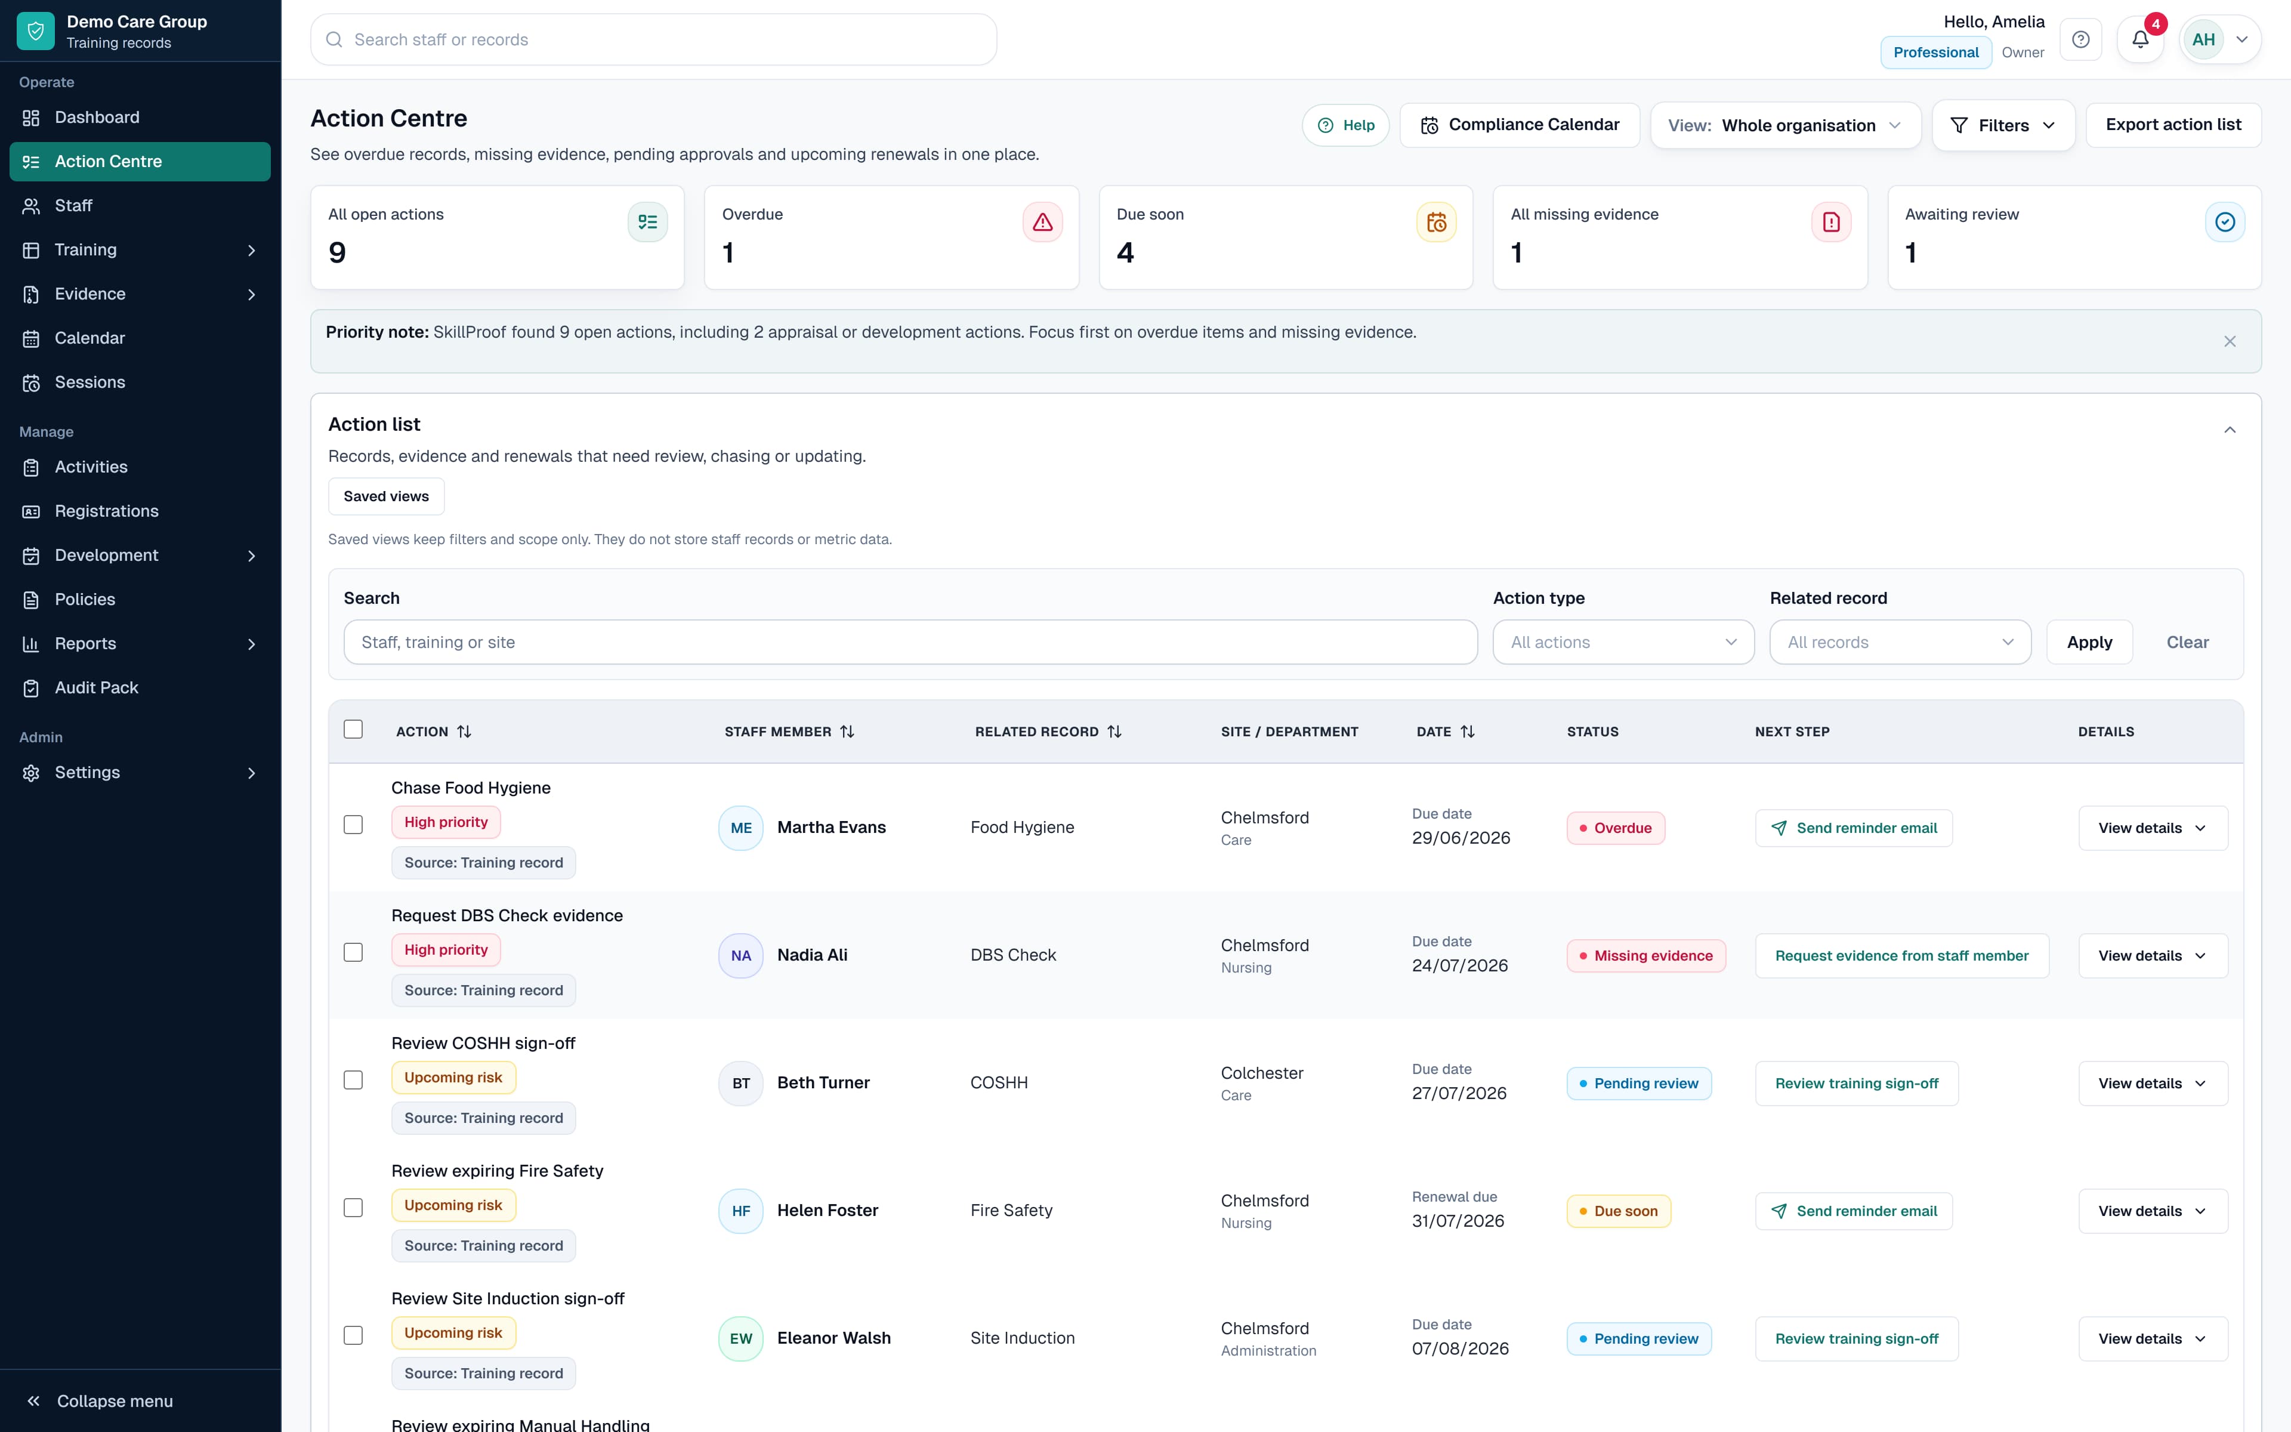Expand the Reports submenu in sidebar
The height and width of the screenshot is (1432, 2291).
[251, 644]
